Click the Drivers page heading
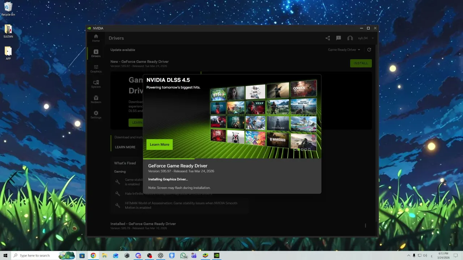 [116, 38]
